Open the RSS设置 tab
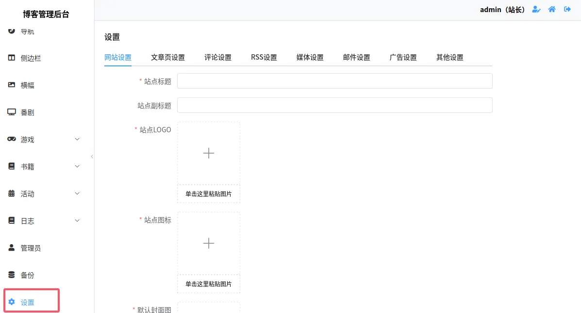The image size is (581, 313). (x=264, y=57)
